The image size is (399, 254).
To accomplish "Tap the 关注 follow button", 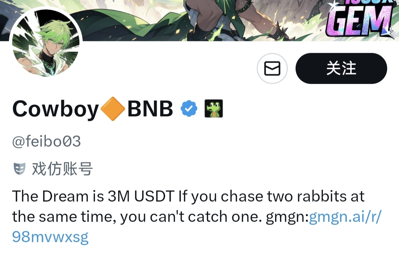I will [341, 68].
